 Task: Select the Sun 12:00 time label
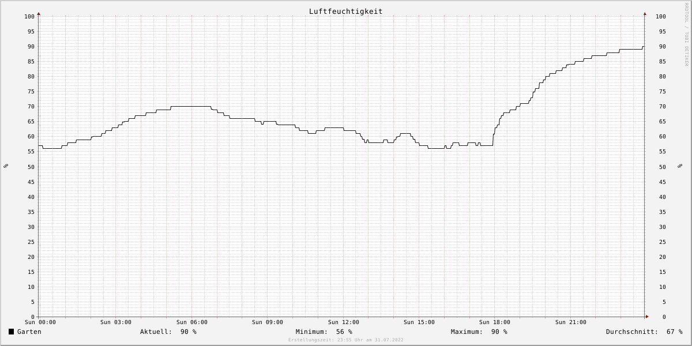point(344,322)
